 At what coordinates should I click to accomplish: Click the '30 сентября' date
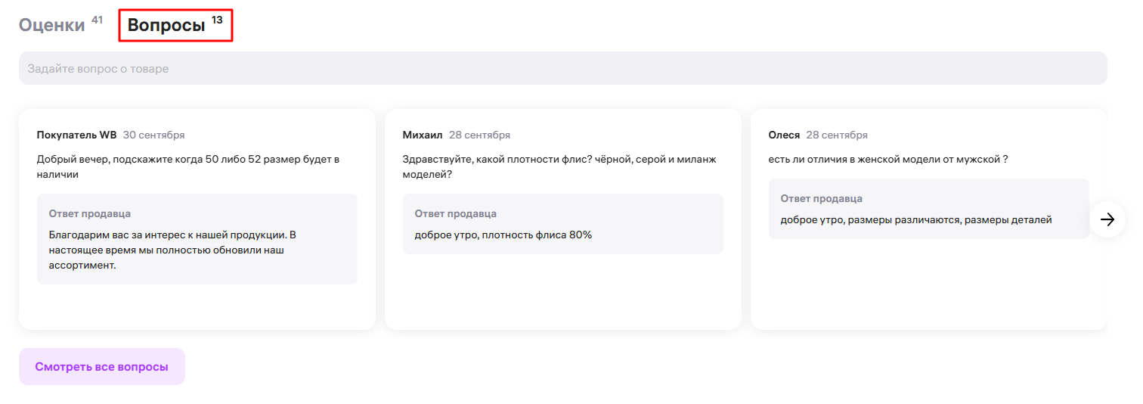pyautogui.click(x=153, y=135)
